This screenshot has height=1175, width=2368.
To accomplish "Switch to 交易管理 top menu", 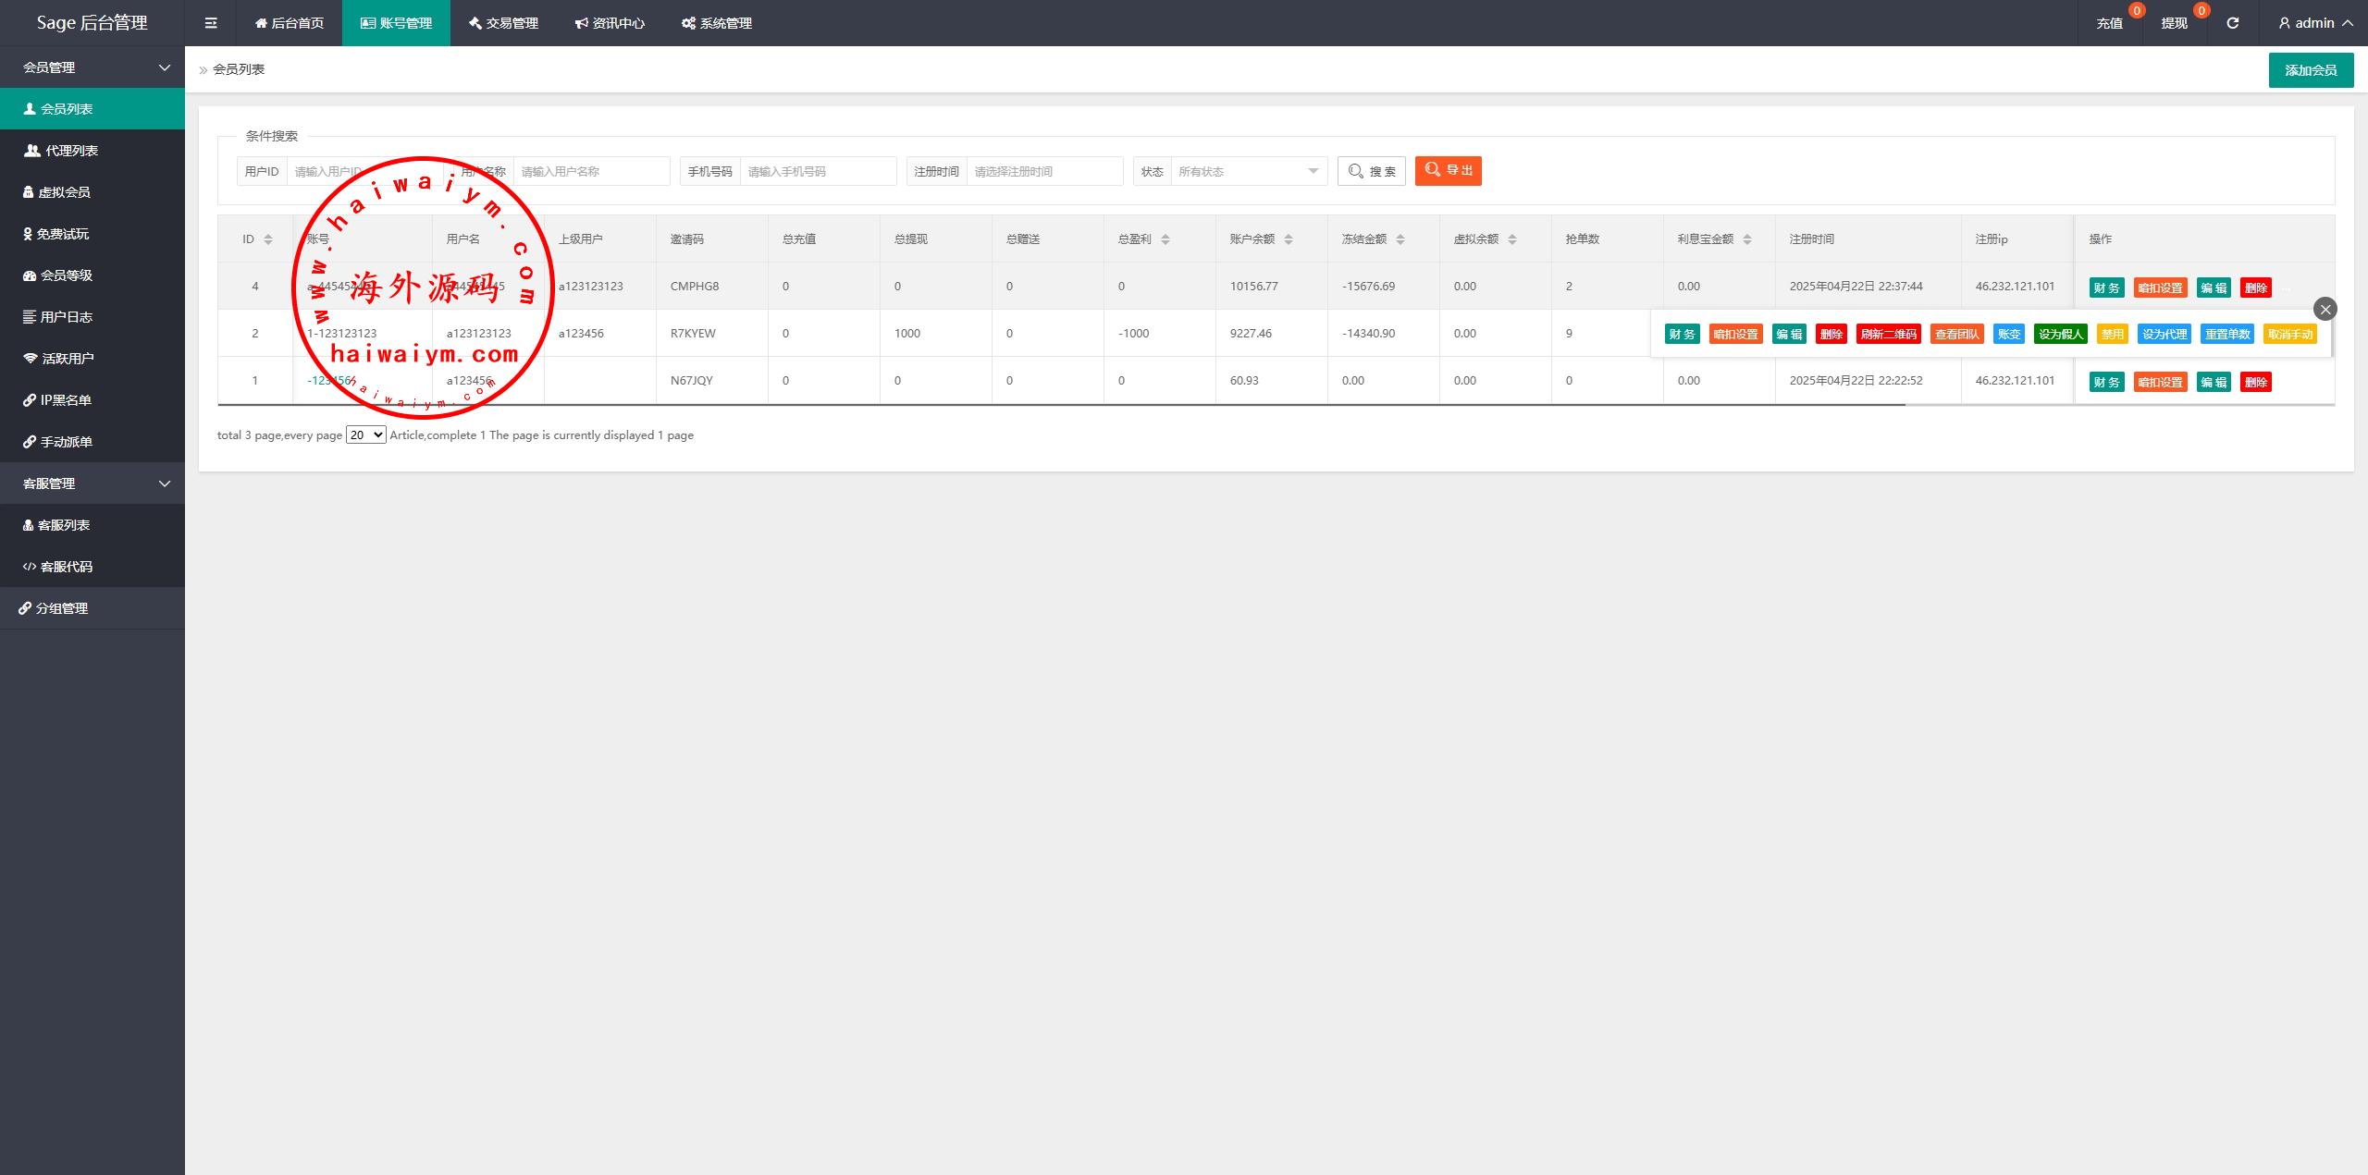I will click(x=503, y=23).
